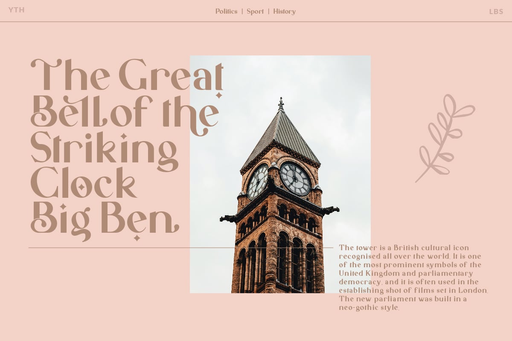Click the leaf branch illustration

point(445,139)
